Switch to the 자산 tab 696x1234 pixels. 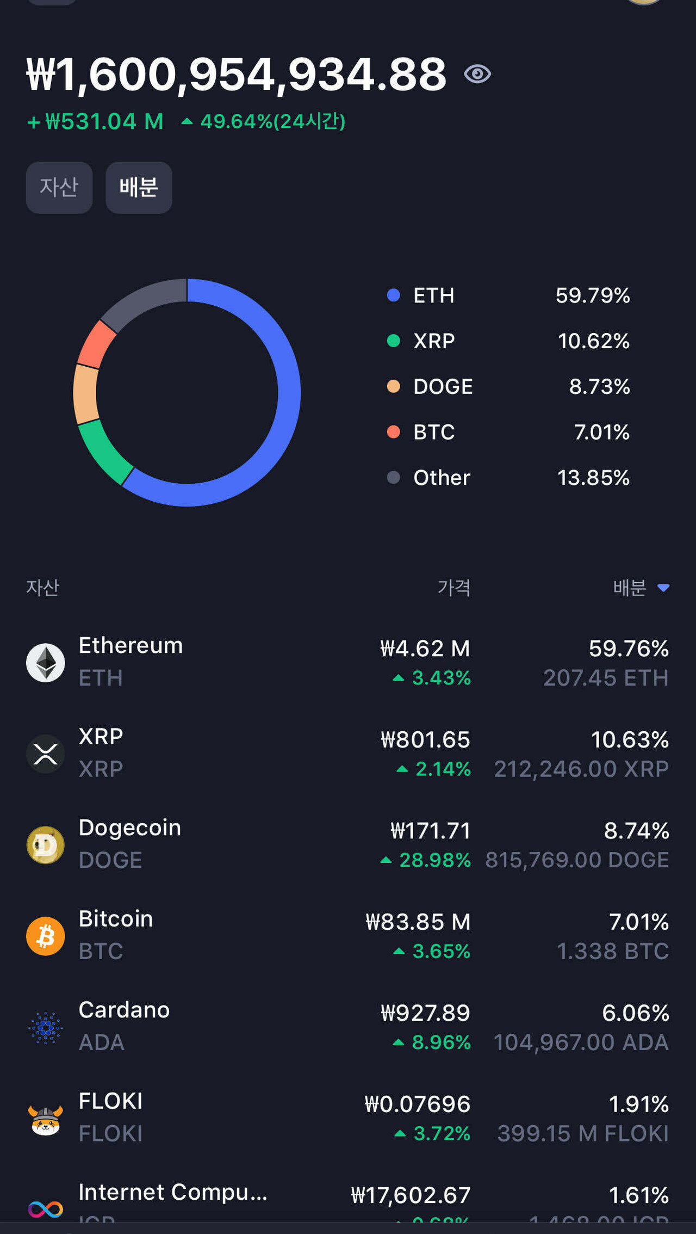[59, 188]
